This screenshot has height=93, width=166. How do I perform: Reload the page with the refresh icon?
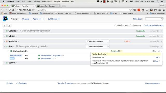tap(9, 10)
